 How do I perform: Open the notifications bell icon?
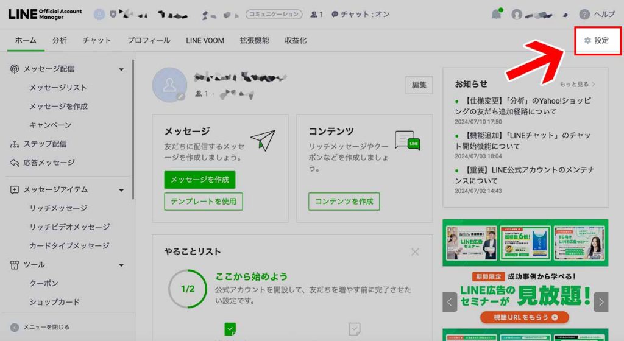(x=496, y=14)
